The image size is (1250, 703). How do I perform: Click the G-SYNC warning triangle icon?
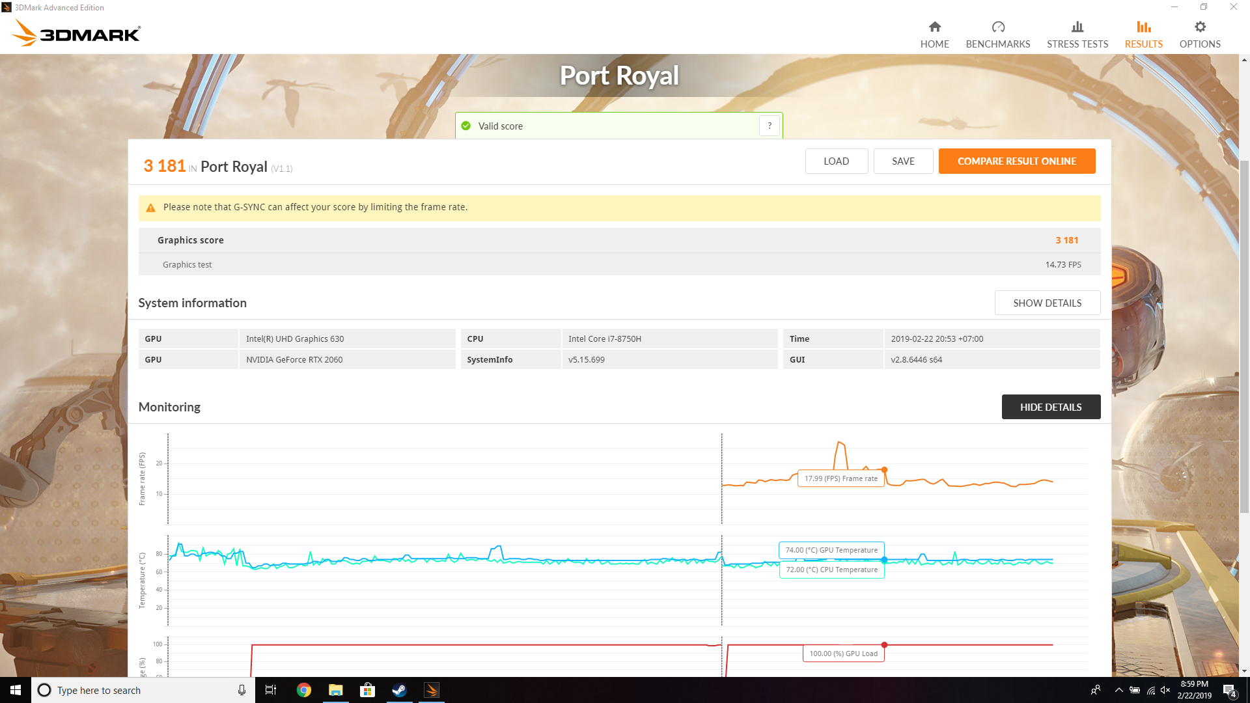150,208
